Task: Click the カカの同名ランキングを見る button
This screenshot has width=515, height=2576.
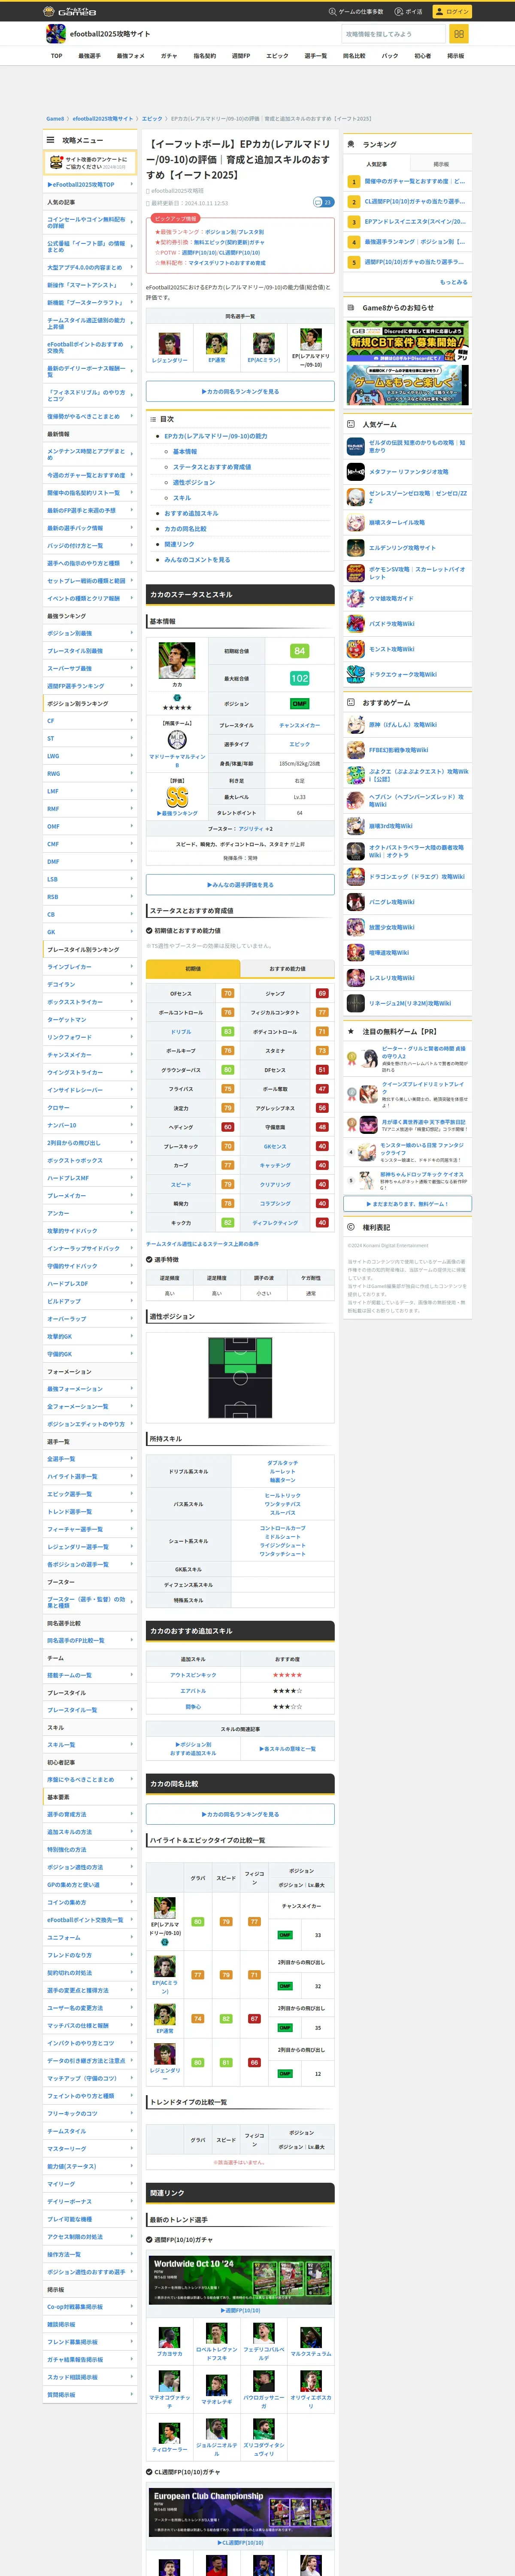Action: (x=240, y=392)
